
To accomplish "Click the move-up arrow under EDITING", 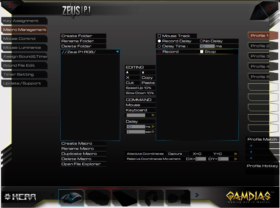I will click(x=127, y=72).
